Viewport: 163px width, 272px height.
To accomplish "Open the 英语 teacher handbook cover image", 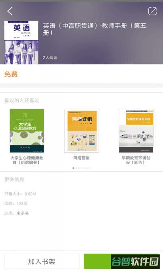I will coord(21,42).
